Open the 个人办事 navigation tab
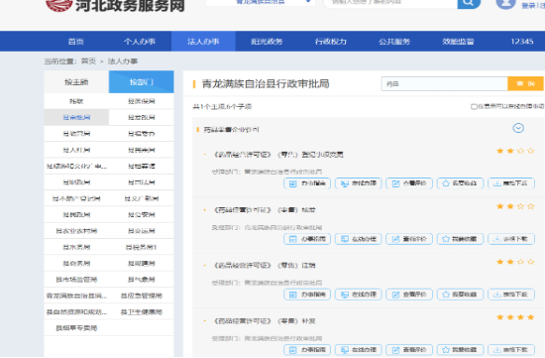545x358 pixels. (140, 42)
